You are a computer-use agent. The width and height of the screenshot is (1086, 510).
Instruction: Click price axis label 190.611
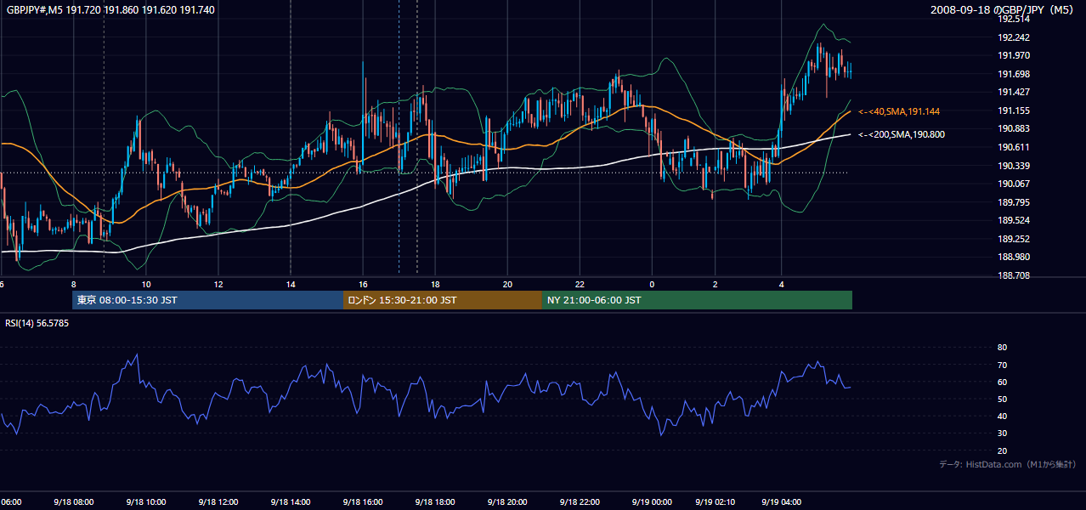coord(1014,147)
